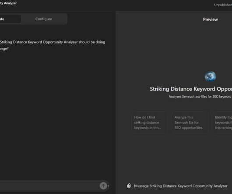The height and width of the screenshot is (194, 232).
Task: Select the partially visible Create tab
Action: [x=10, y=19]
